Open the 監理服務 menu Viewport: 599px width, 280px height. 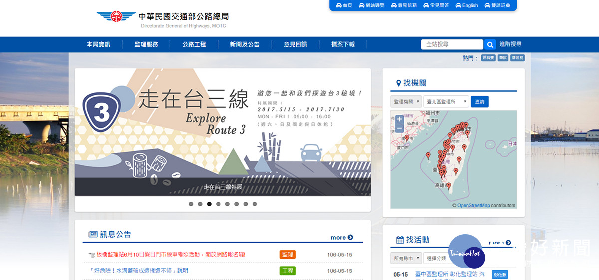pos(146,44)
